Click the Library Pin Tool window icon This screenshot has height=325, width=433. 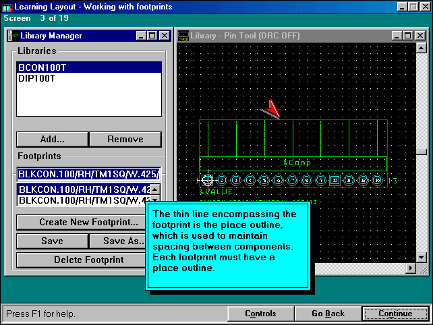click(x=183, y=36)
